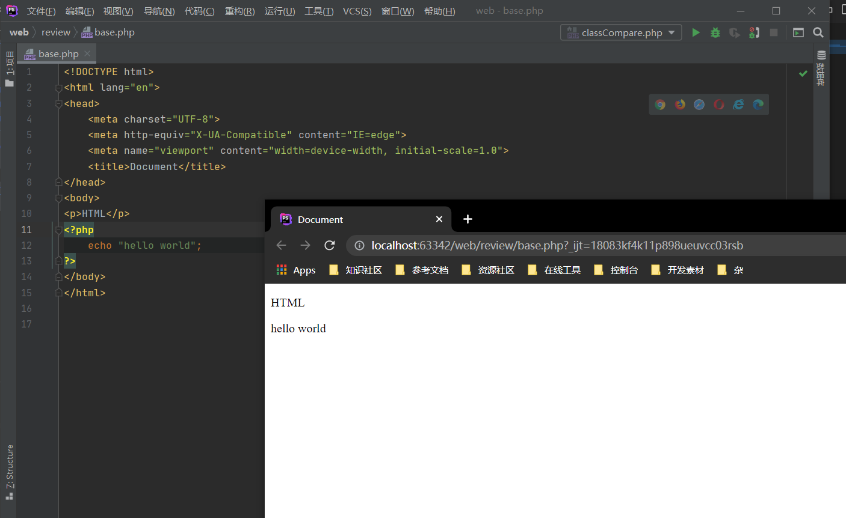This screenshot has height=518, width=846.
Task: Click the site info icon in address bar
Action: click(x=359, y=245)
